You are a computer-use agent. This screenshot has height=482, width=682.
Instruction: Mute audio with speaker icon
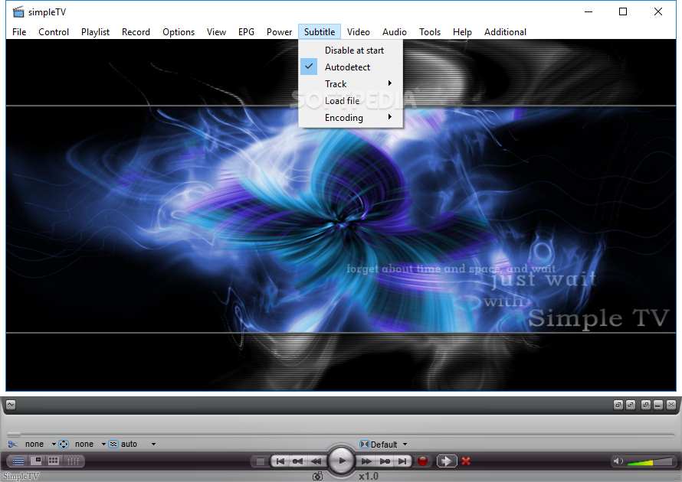(617, 461)
